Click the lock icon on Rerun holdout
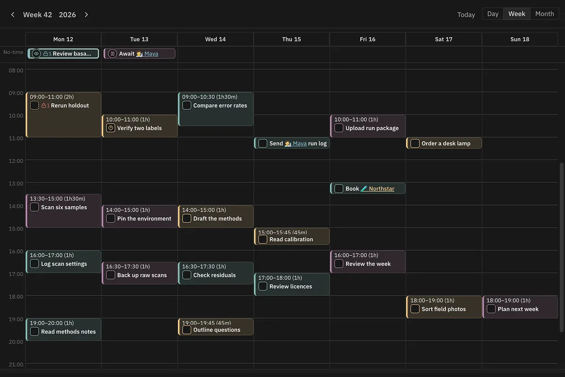565x377 pixels. 44,106
